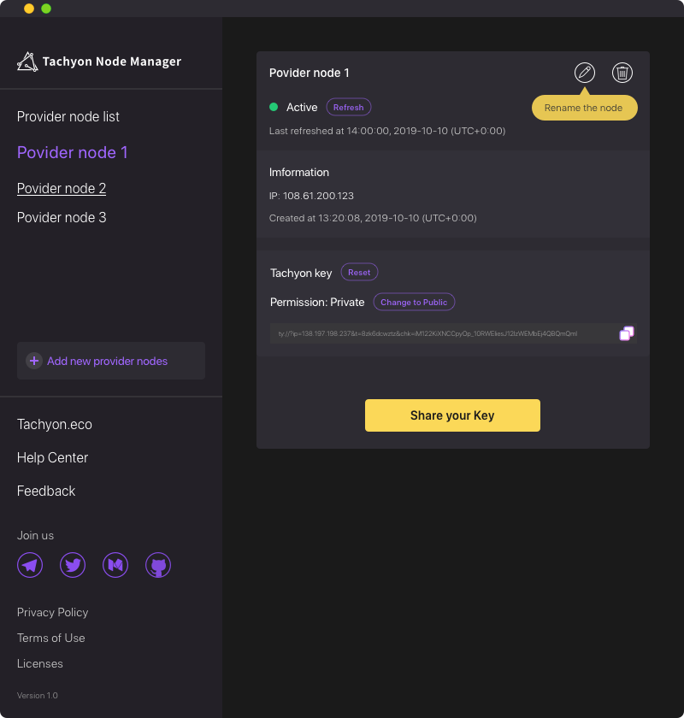684x718 pixels.
Task: Copy the Tachyon key with copy icon
Action: (x=626, y=333)
